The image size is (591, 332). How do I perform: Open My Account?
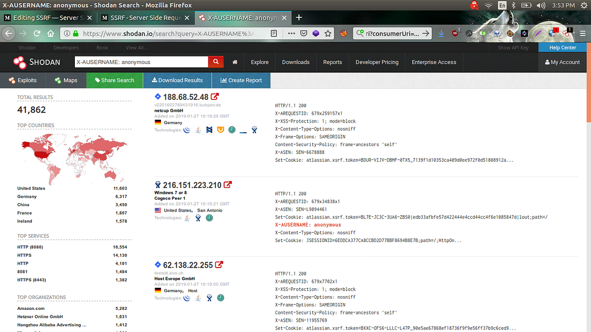pos(562,62)
